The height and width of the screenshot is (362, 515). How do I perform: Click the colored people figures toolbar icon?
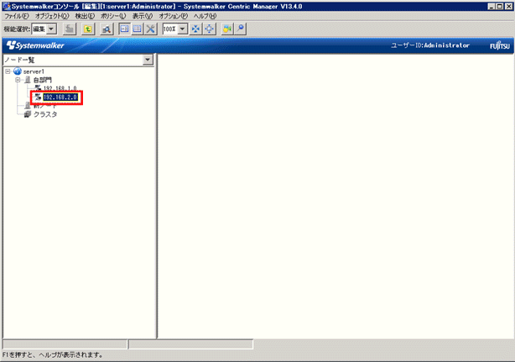227,29
